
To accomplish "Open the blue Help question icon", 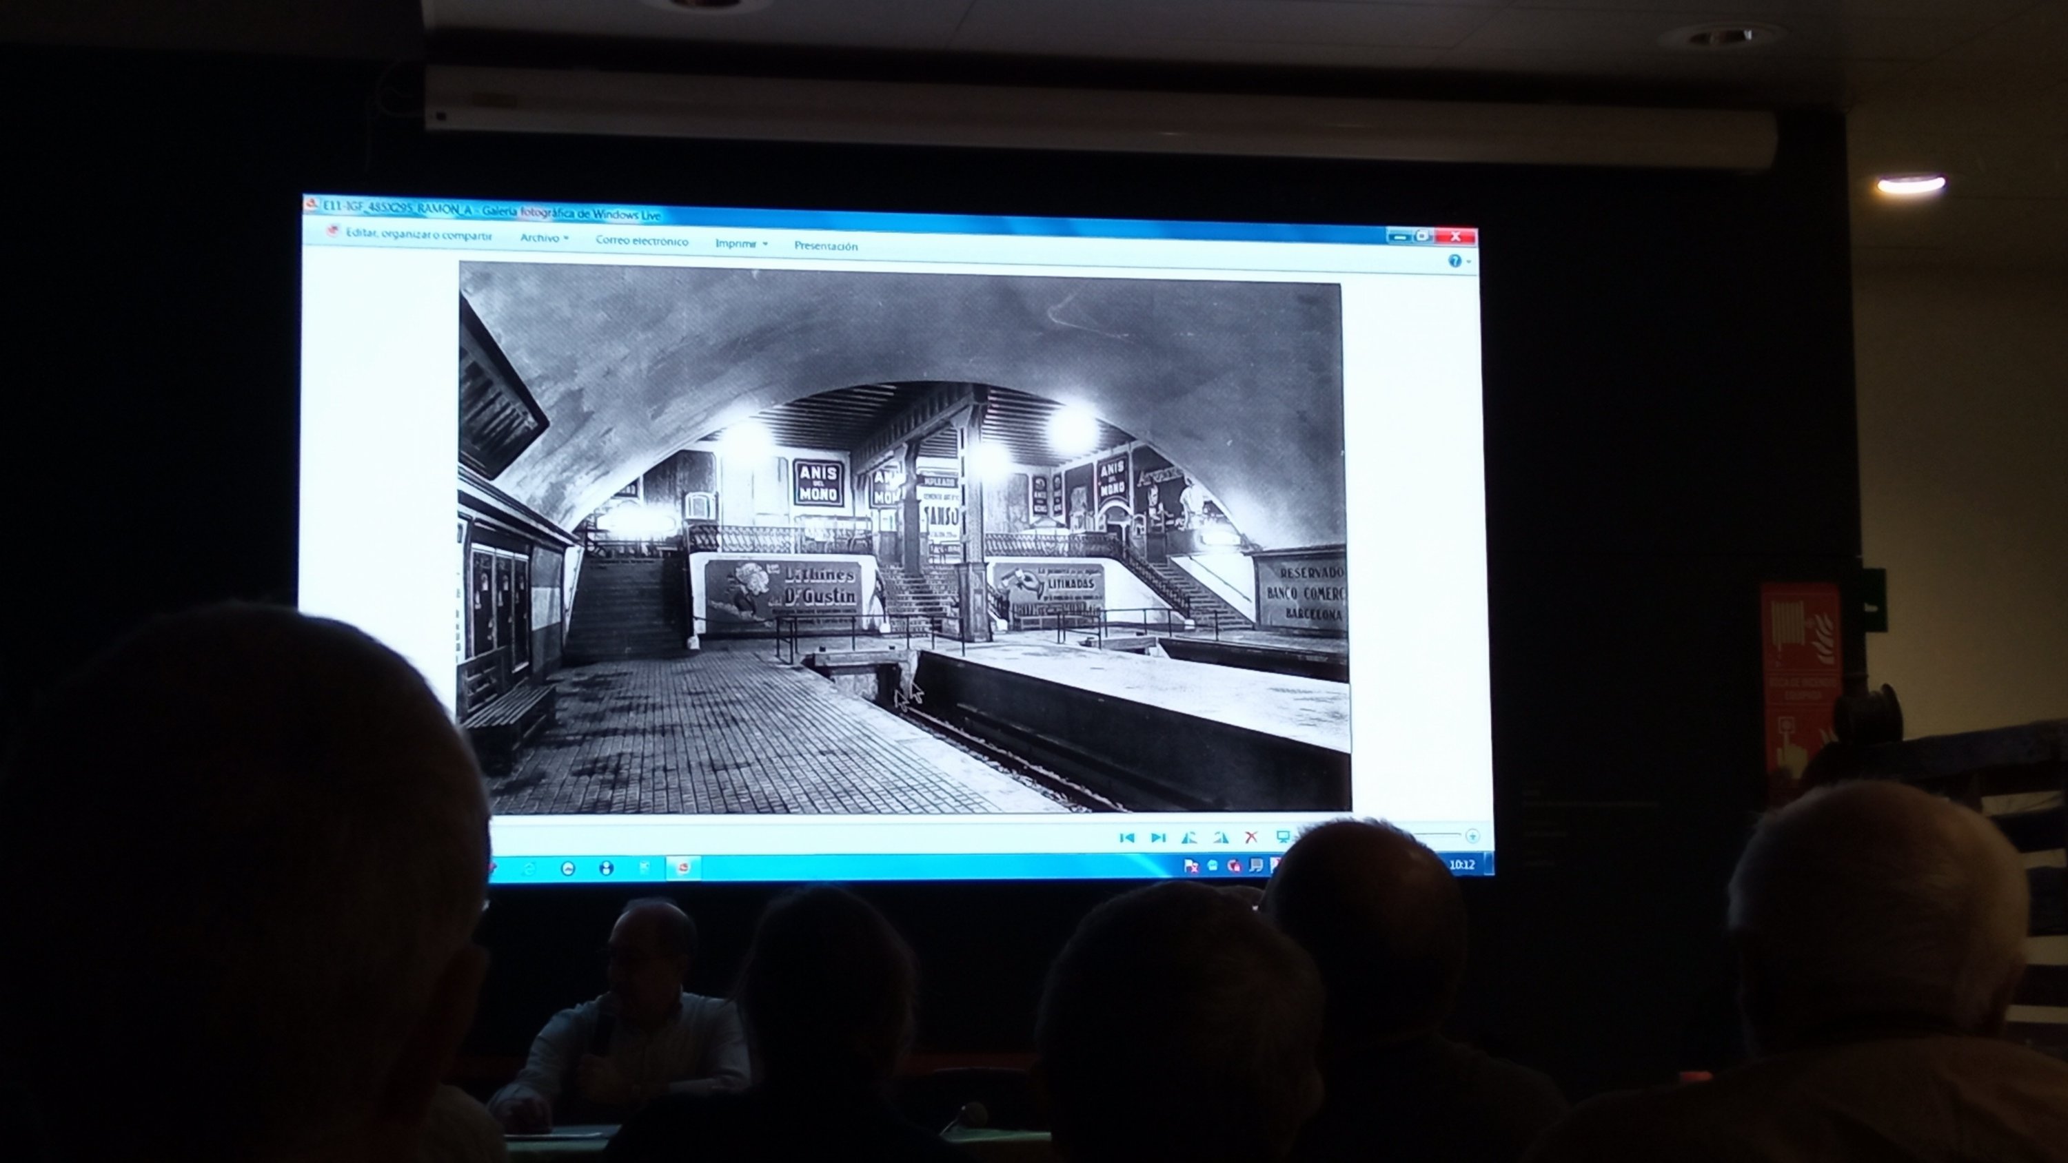I will point(1454,261).
